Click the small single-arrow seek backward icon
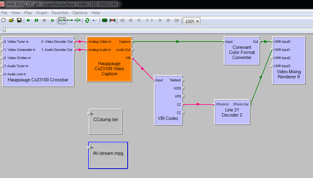Image resolution: width=313 pixels, height=178 pixels. (x=147, y=20)
